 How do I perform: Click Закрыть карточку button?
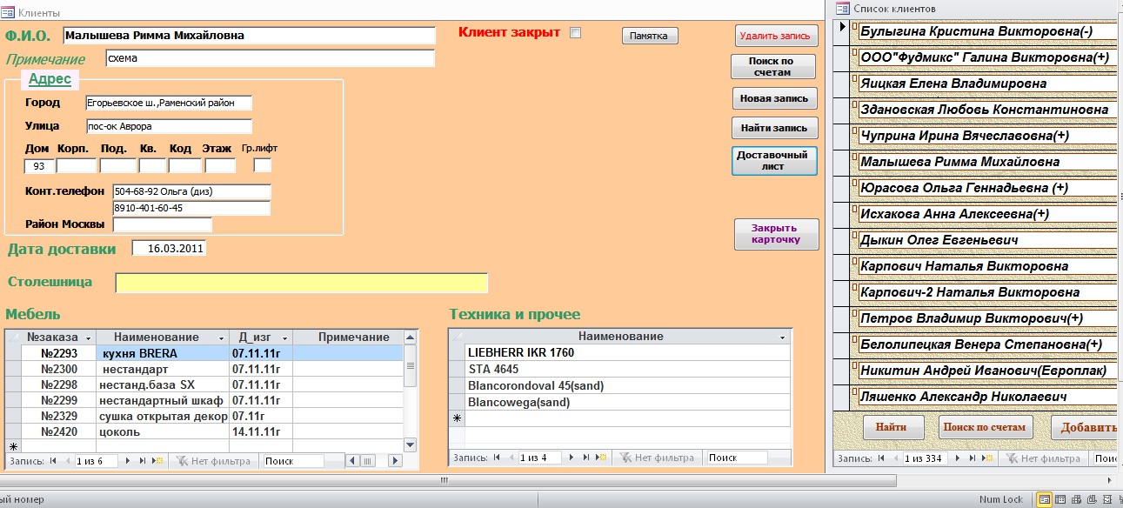click(776, 234)
